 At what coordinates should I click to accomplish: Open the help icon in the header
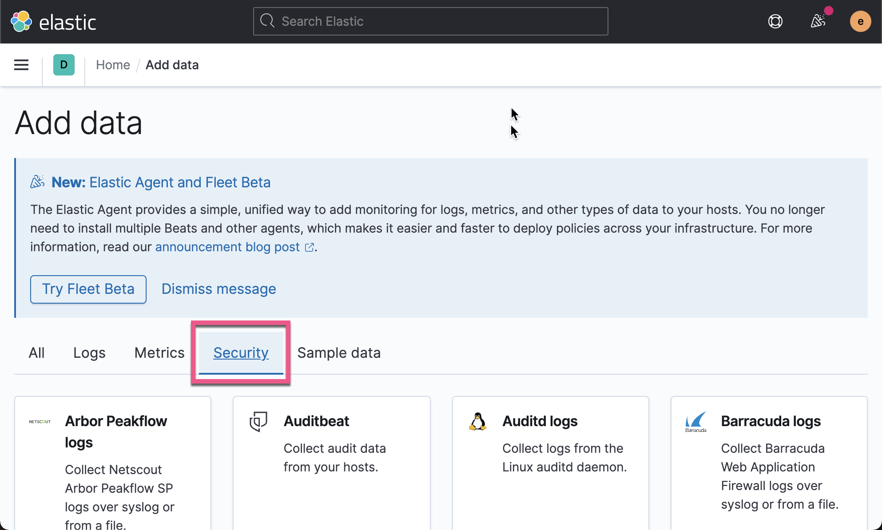(775, 21)
